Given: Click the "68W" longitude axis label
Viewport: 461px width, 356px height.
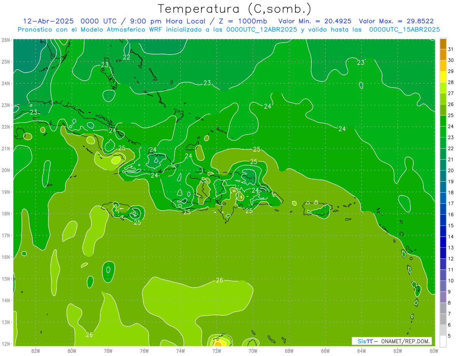Looking at the screenshot, I should point(289,351).
